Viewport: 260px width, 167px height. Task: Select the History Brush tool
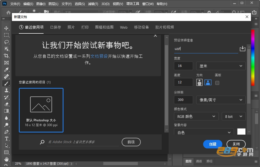click(6, 97)
